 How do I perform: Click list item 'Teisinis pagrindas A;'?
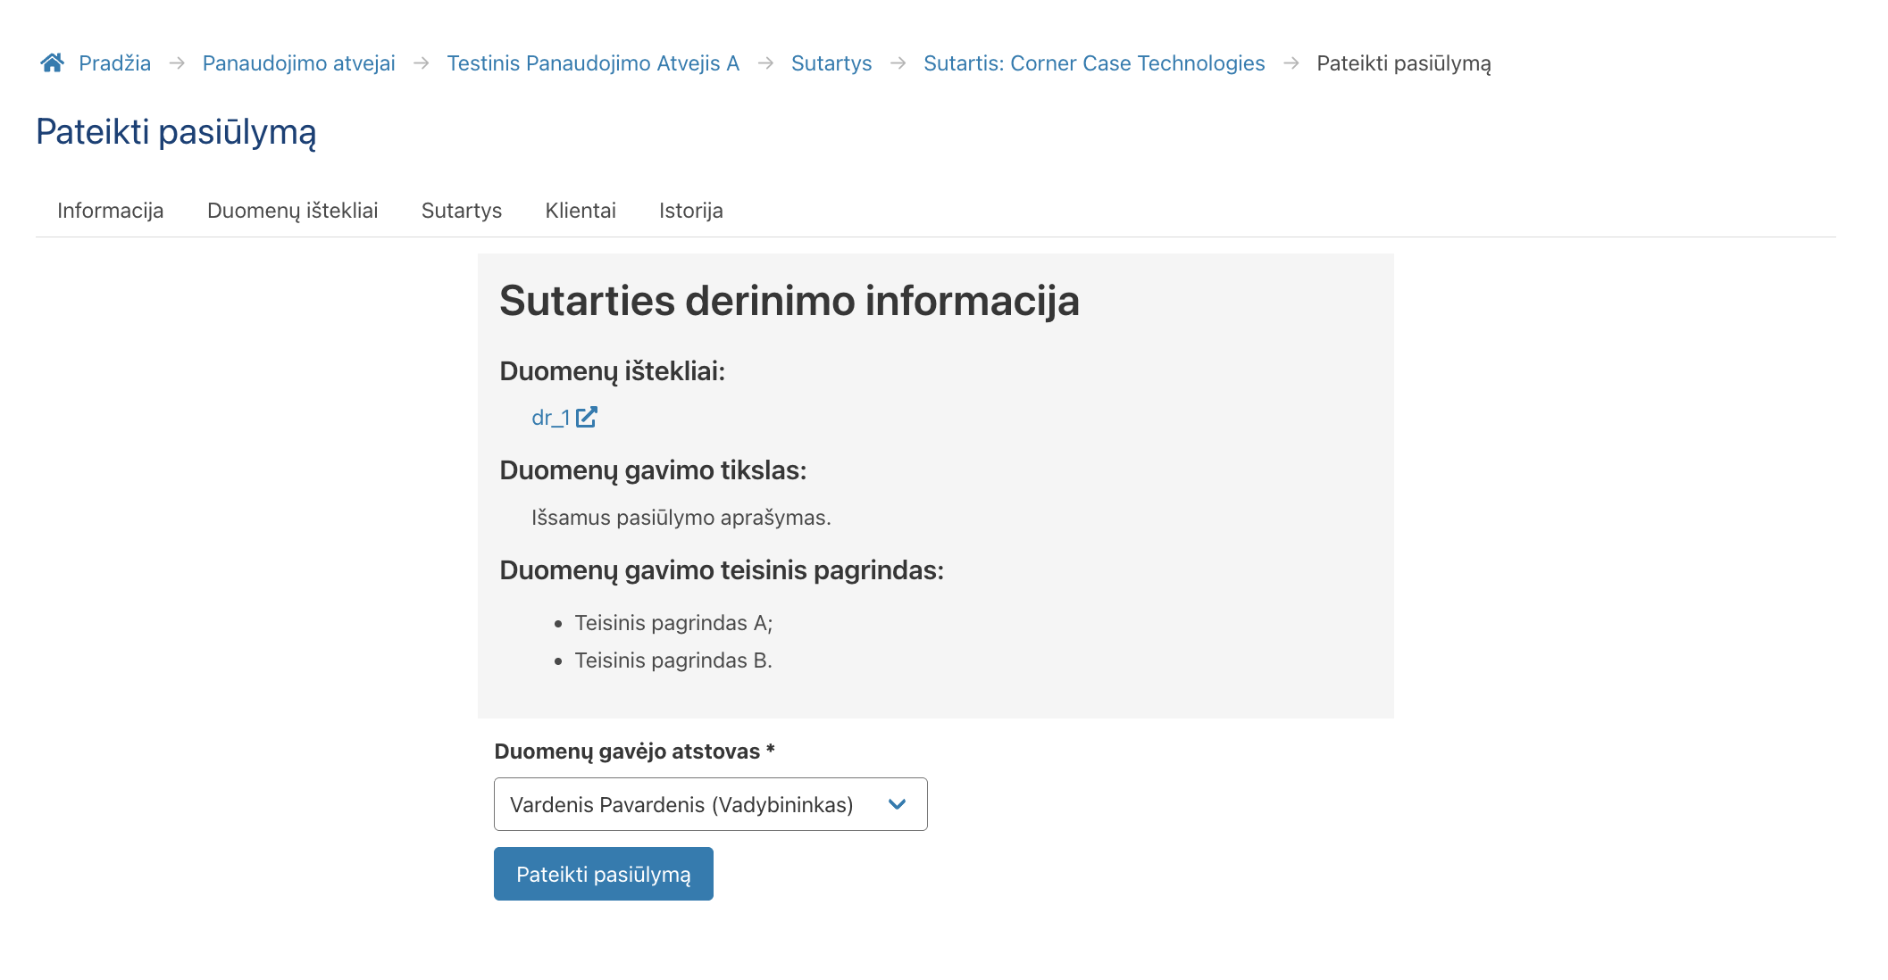click(673, 623)
